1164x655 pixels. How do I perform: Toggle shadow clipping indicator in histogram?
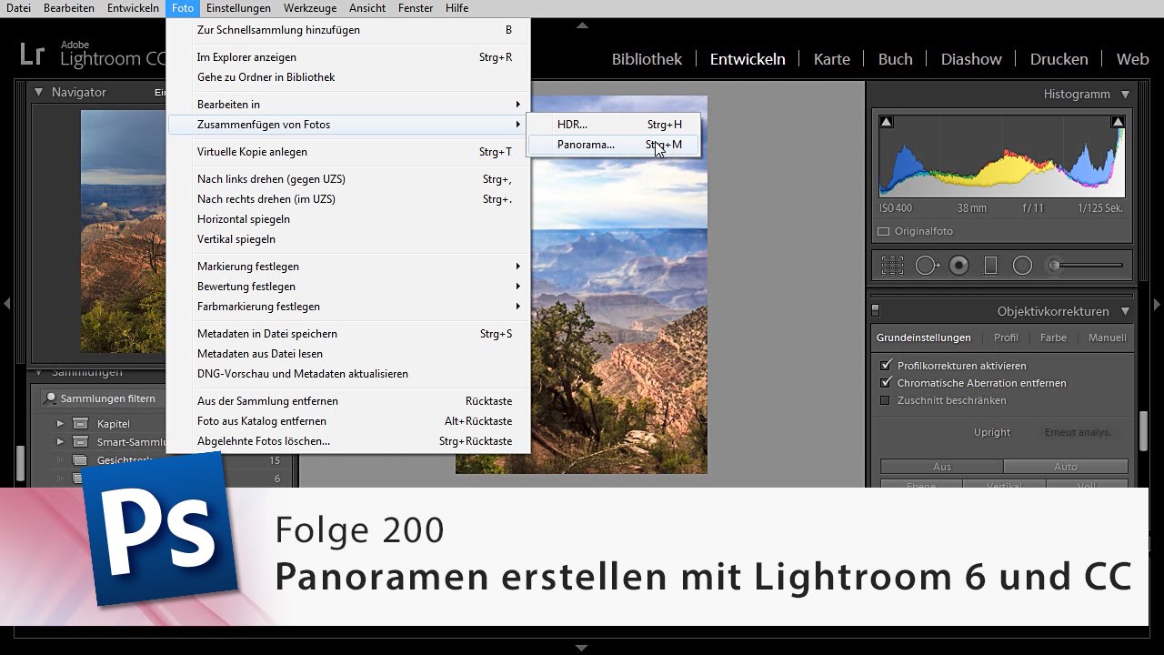click(887, 122)
